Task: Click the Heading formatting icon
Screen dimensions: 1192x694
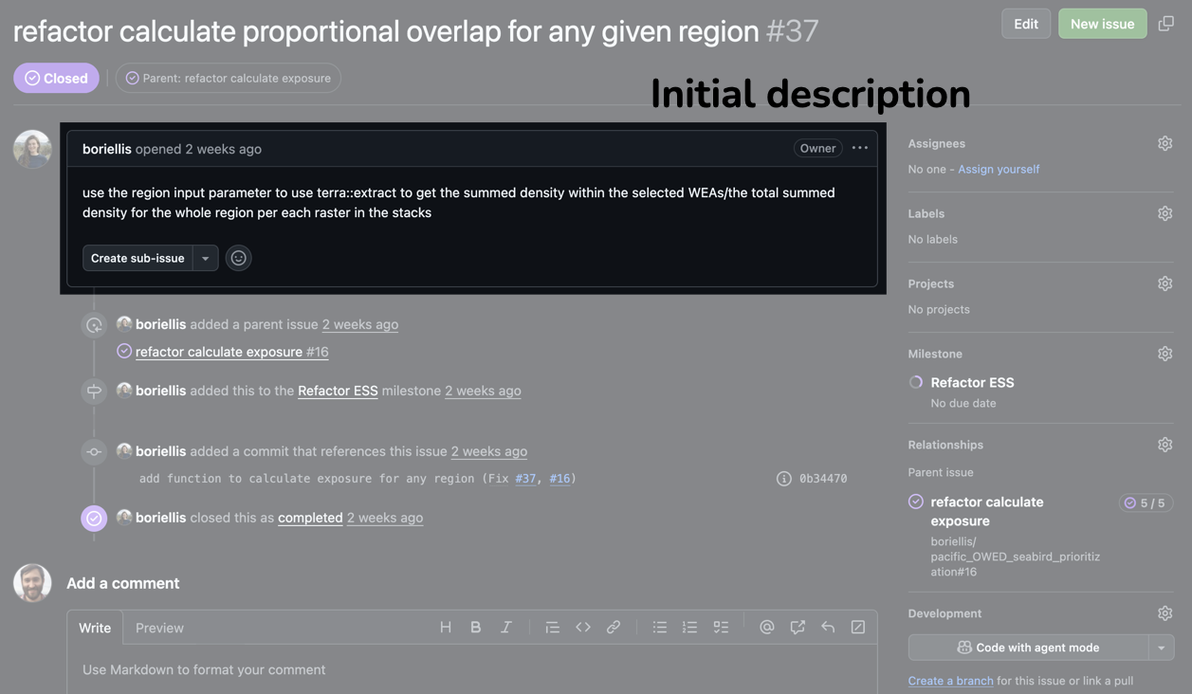Action: click(x=445, y=628)
